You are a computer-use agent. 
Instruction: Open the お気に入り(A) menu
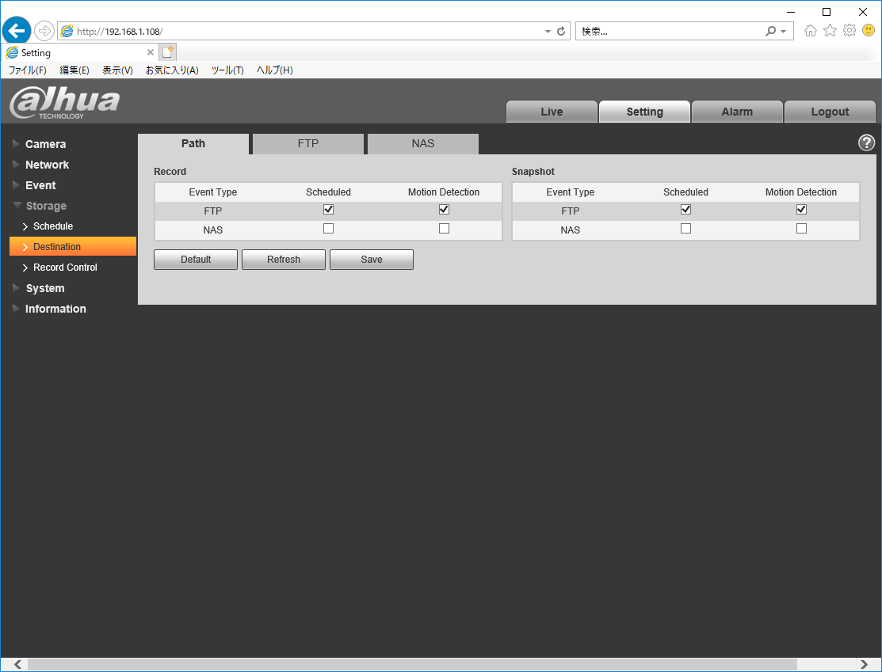(172, 70)
